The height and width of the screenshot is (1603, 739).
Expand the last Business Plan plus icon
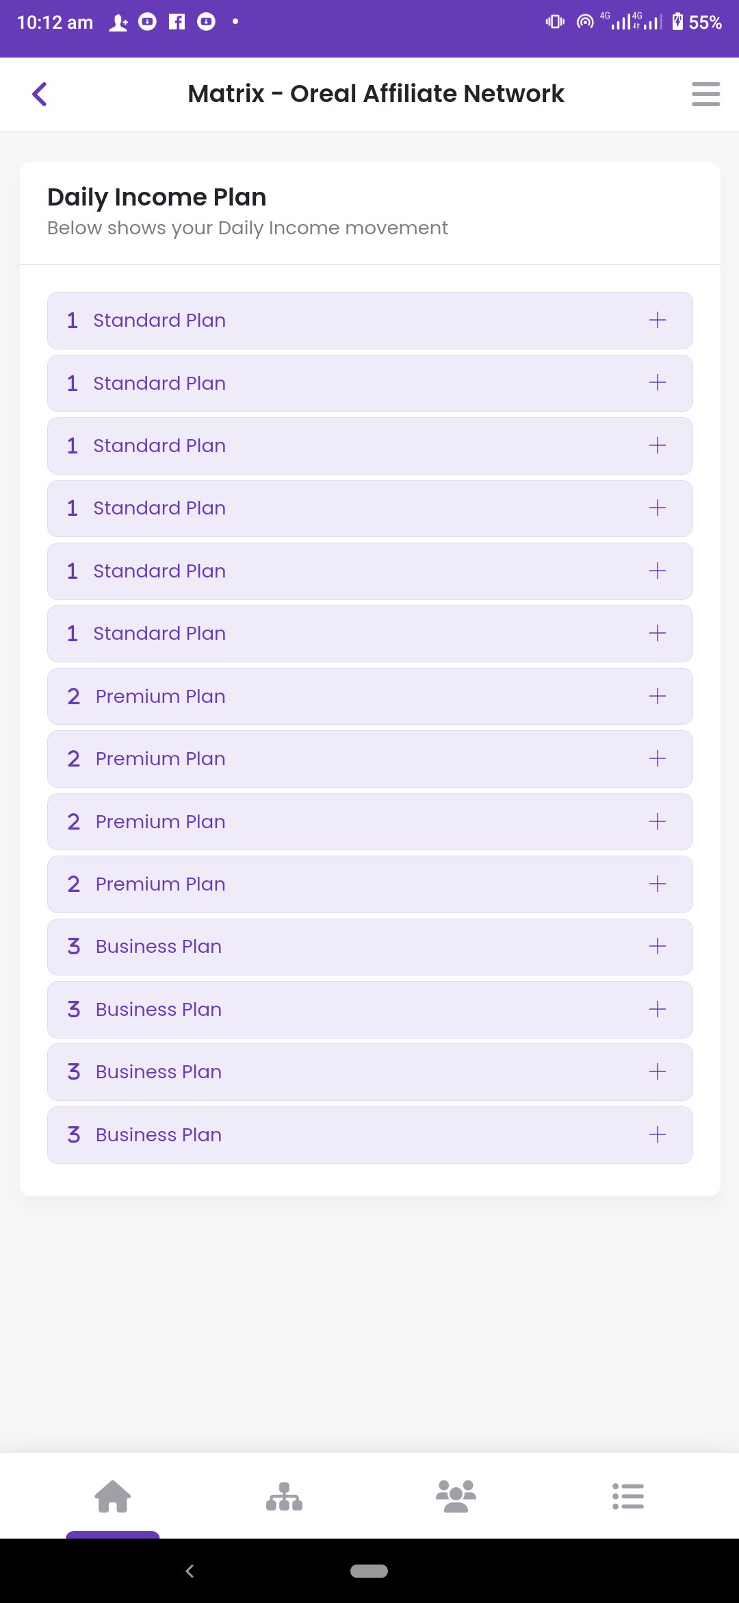657,1134
